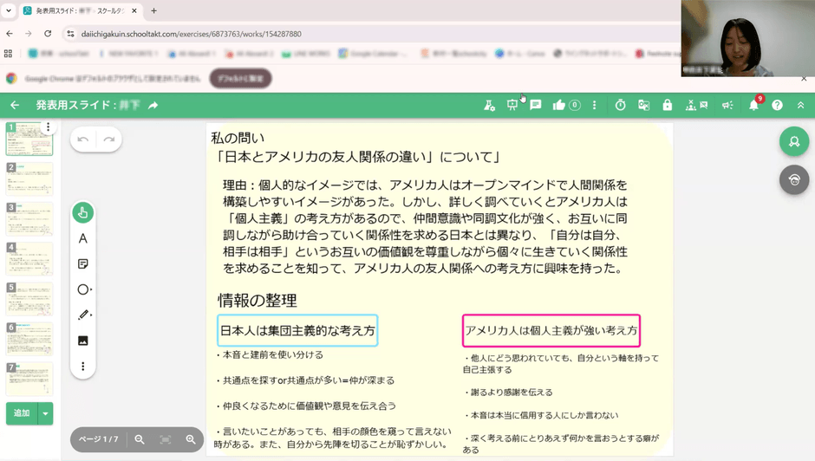Image resolution: width=815 pixels, height=461 pixels.
Task: Select slide 2 thumbnail
Action: (x=29, y=179)
